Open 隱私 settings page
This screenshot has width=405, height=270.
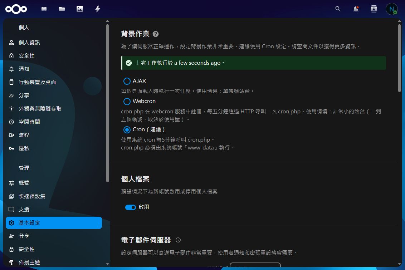tap(54, 148)
